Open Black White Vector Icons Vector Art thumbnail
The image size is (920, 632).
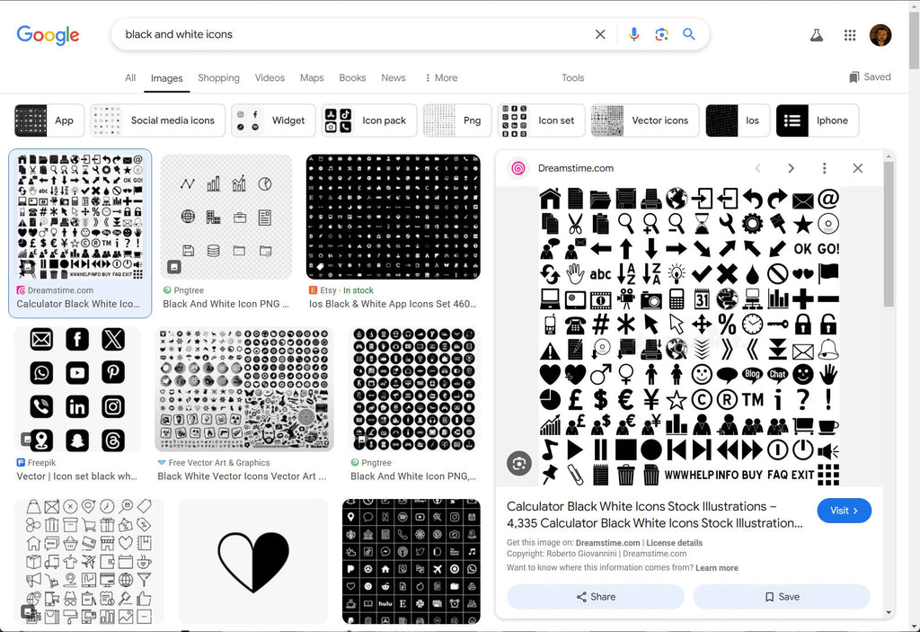click(244, 389)
